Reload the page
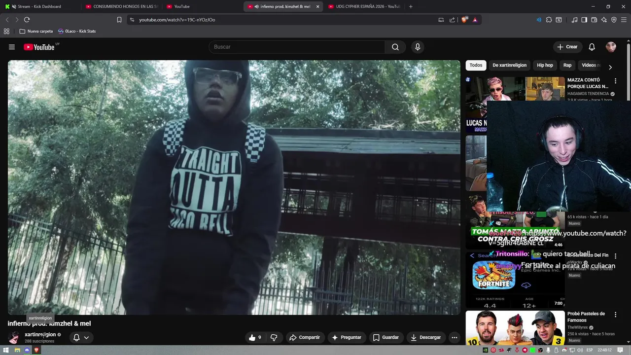 (x=27, y=20)
